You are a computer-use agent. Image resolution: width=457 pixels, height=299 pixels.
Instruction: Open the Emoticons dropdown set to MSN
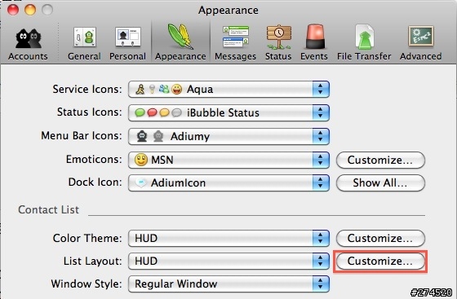(x=228, y=160)
